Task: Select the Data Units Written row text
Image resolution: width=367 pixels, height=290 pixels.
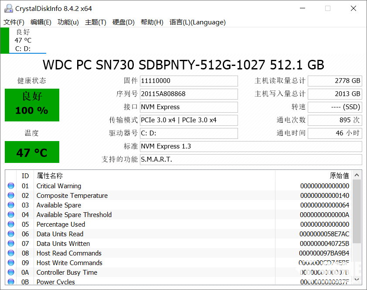Action: 63,244
